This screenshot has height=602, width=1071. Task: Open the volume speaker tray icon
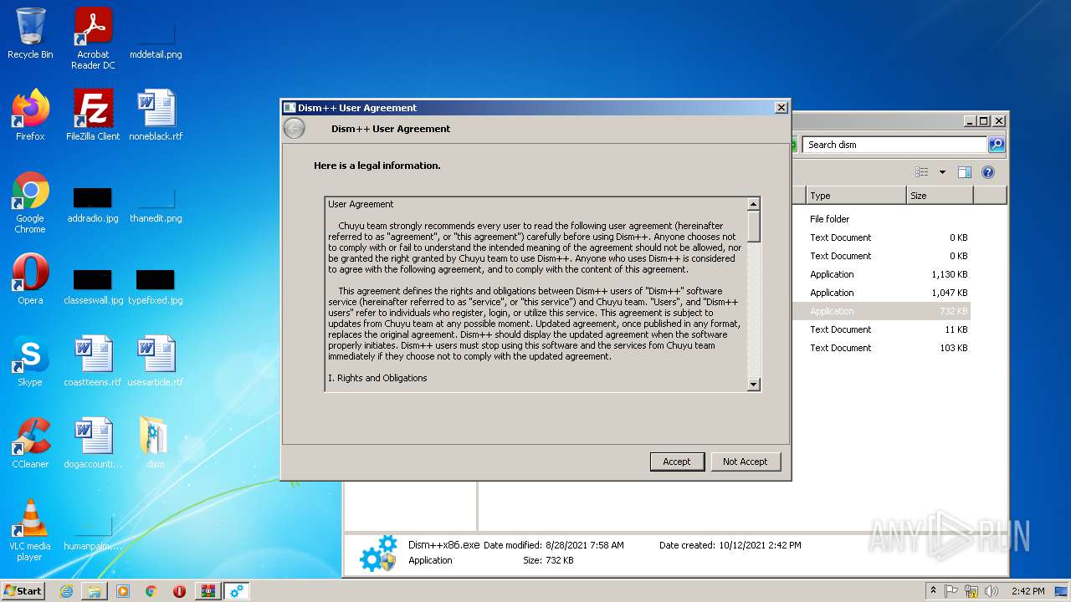coord(992,591)
